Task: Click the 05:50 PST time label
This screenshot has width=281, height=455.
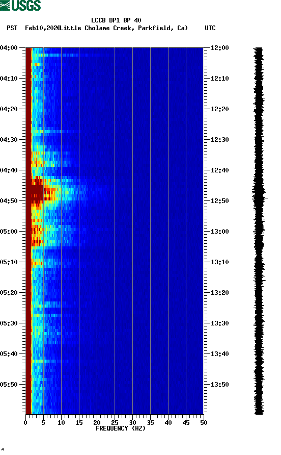Action: coord(9,385)
